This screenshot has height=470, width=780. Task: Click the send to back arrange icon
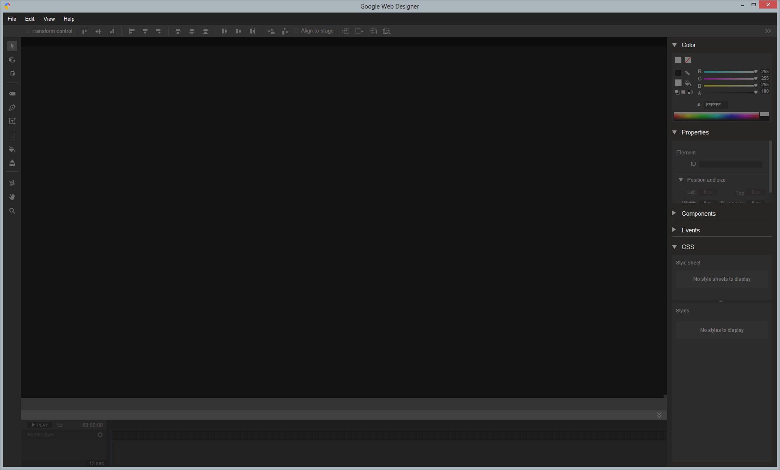[387, 31]
